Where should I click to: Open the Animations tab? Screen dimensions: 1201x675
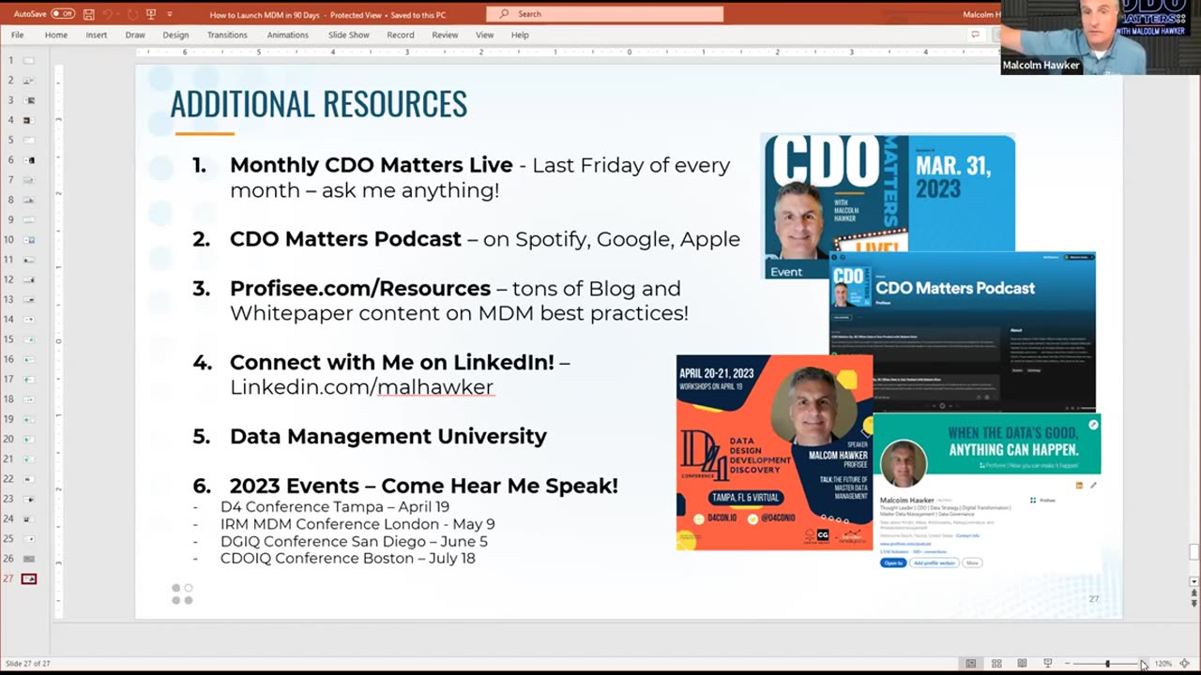point(287,35)
